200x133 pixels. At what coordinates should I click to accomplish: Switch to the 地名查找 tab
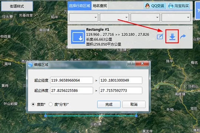pos(100,6)
